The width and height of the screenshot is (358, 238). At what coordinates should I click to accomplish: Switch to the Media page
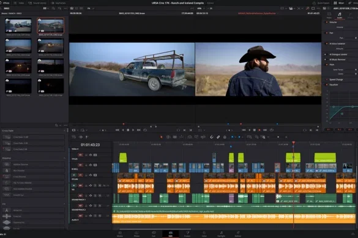[120, 234]
